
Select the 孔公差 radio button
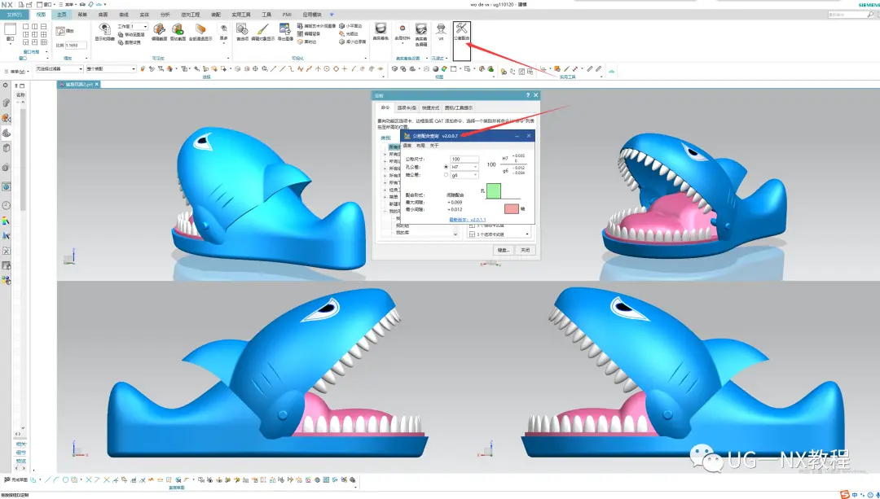[447, 167]
